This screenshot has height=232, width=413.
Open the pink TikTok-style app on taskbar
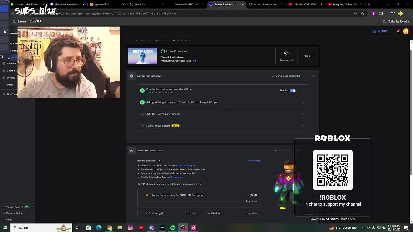pyautogui.click(x=194, y=228)
